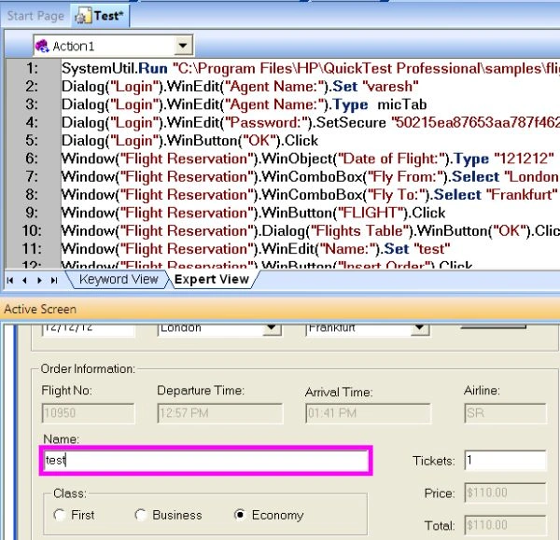Select the Business class radio button
560x540 pixels.
140,515
